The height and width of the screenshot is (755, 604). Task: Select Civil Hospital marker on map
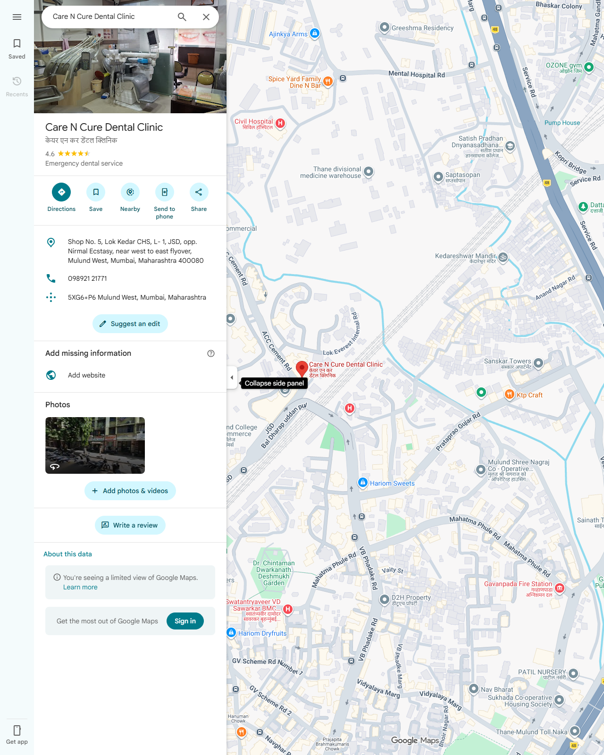[x=280, y=124]
